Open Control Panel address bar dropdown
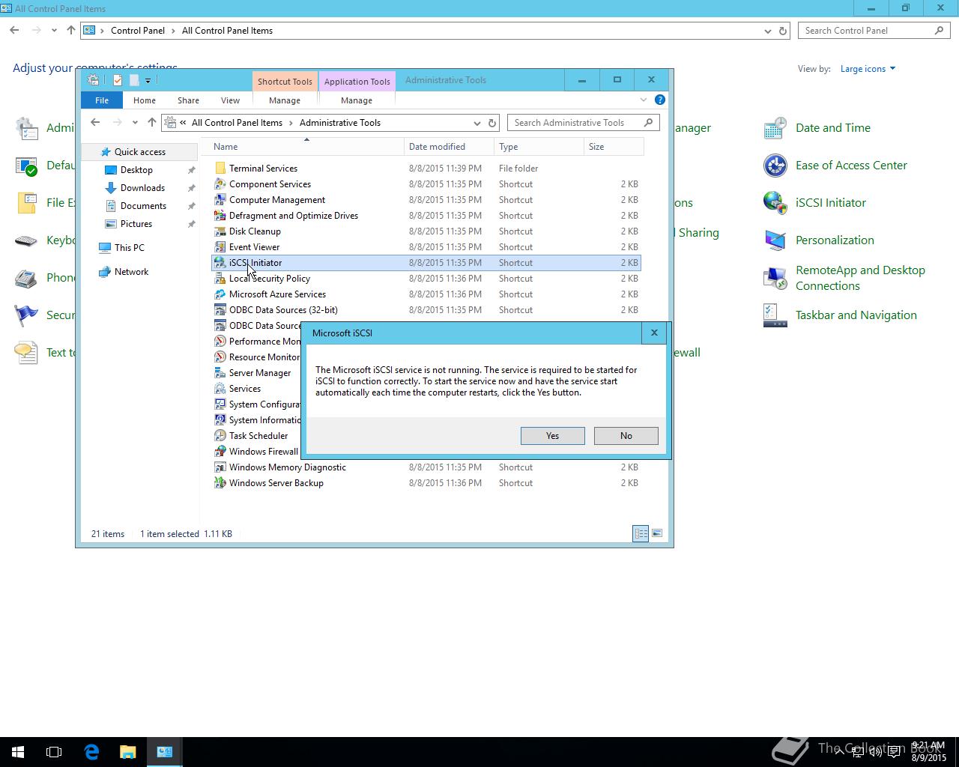The height and width of the screenshot is (767, 959). (767, 31)
